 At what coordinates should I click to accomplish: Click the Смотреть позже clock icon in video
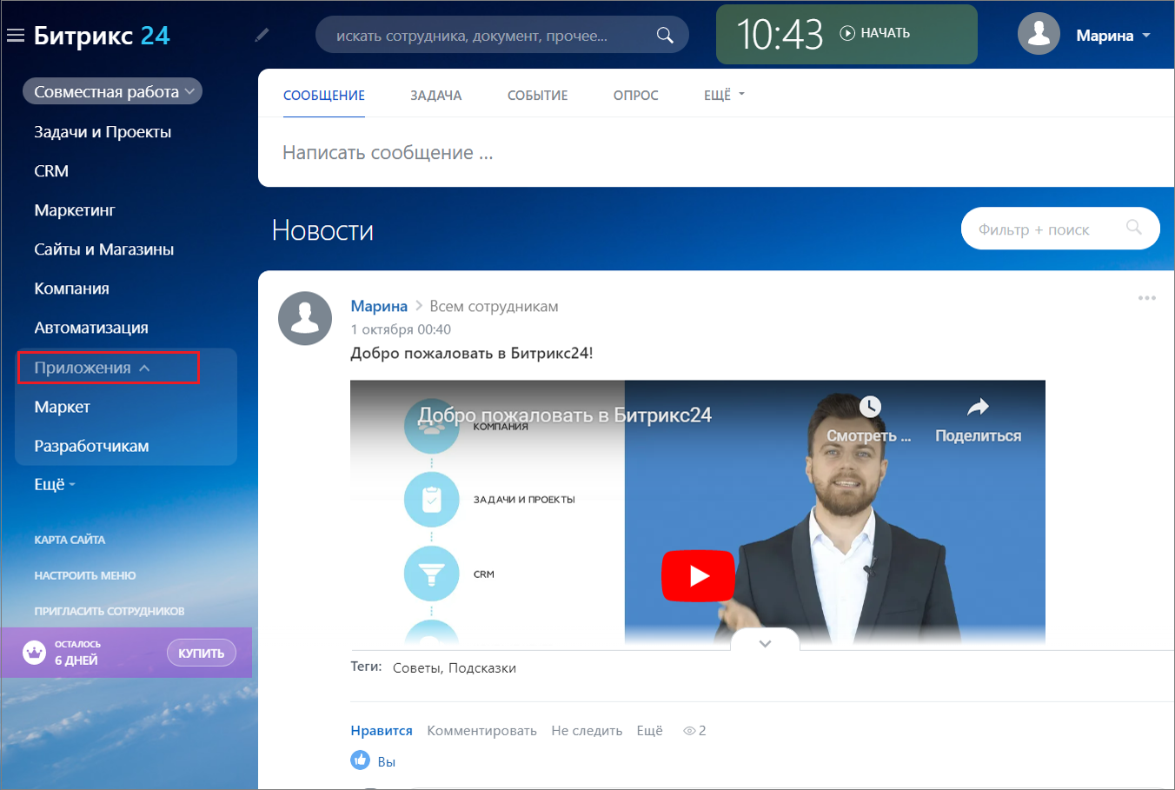[870, 407]
